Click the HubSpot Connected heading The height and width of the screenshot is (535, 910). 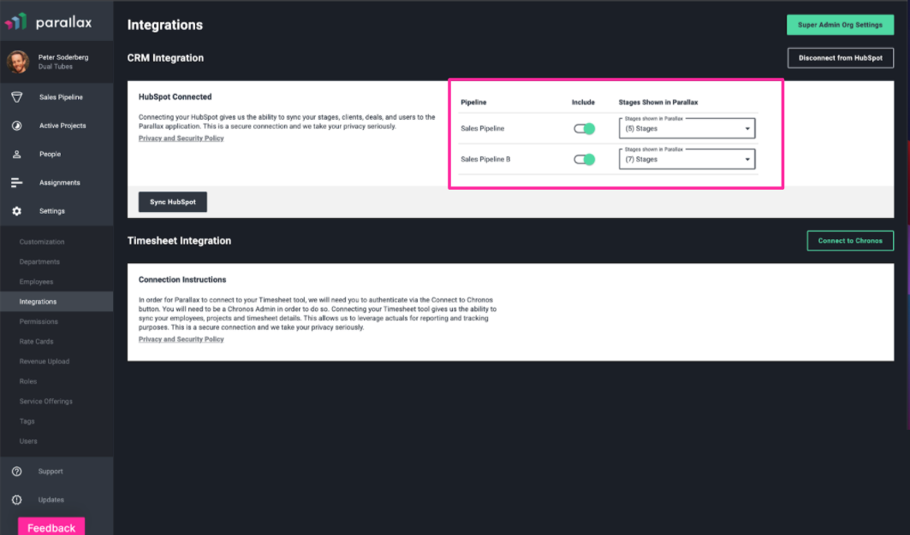(x=175, y=97)
